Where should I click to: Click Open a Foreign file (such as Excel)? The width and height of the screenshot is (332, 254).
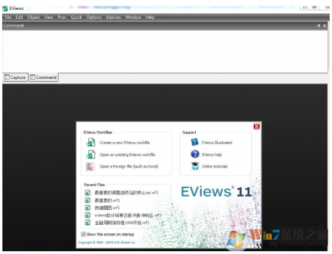(129, 166)
